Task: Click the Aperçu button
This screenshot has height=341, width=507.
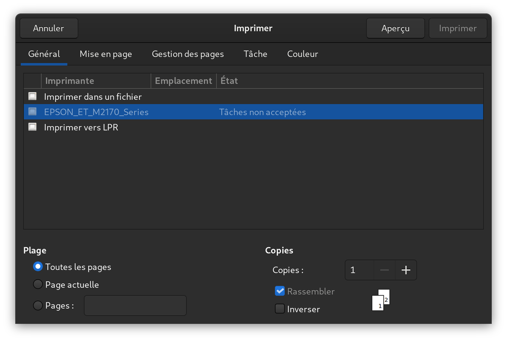Action: (x=395, y=28)
